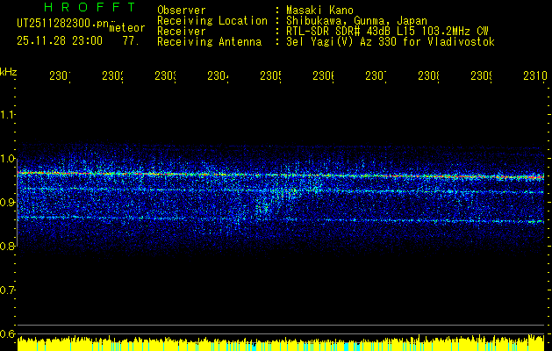
Task: Click the 2309 time marker
Action: pyautogui.click(x=481, y=76)
